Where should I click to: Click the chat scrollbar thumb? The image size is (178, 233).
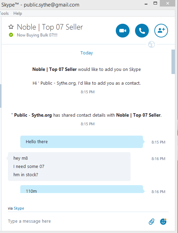click(x=173, y=62)
